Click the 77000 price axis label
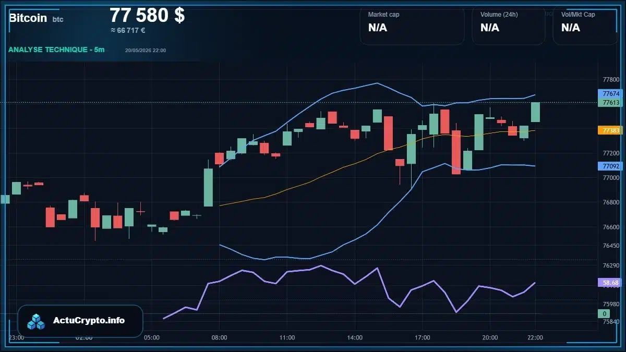 pos(611,178)
